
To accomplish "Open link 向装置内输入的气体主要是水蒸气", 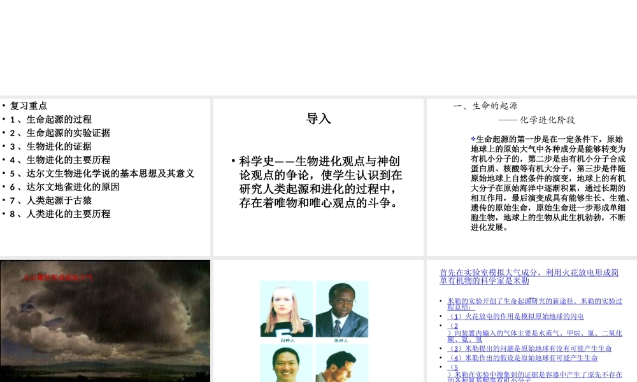I will (x=534, y=336).
